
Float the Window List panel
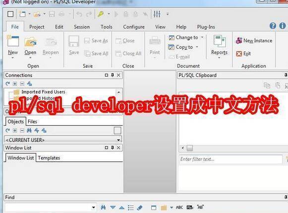107,147
